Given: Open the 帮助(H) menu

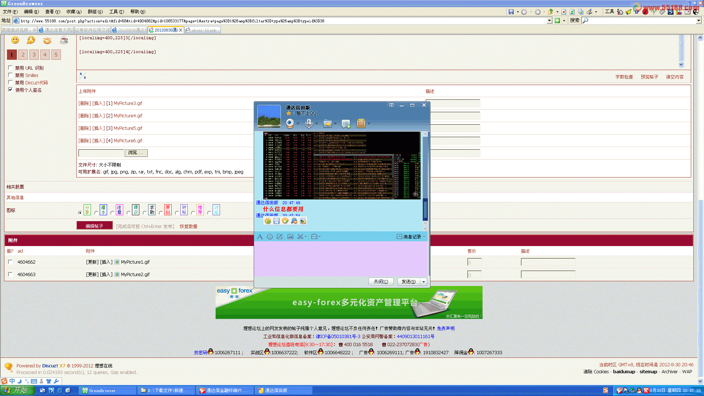Looking at the screenshot, I should 137,12.
